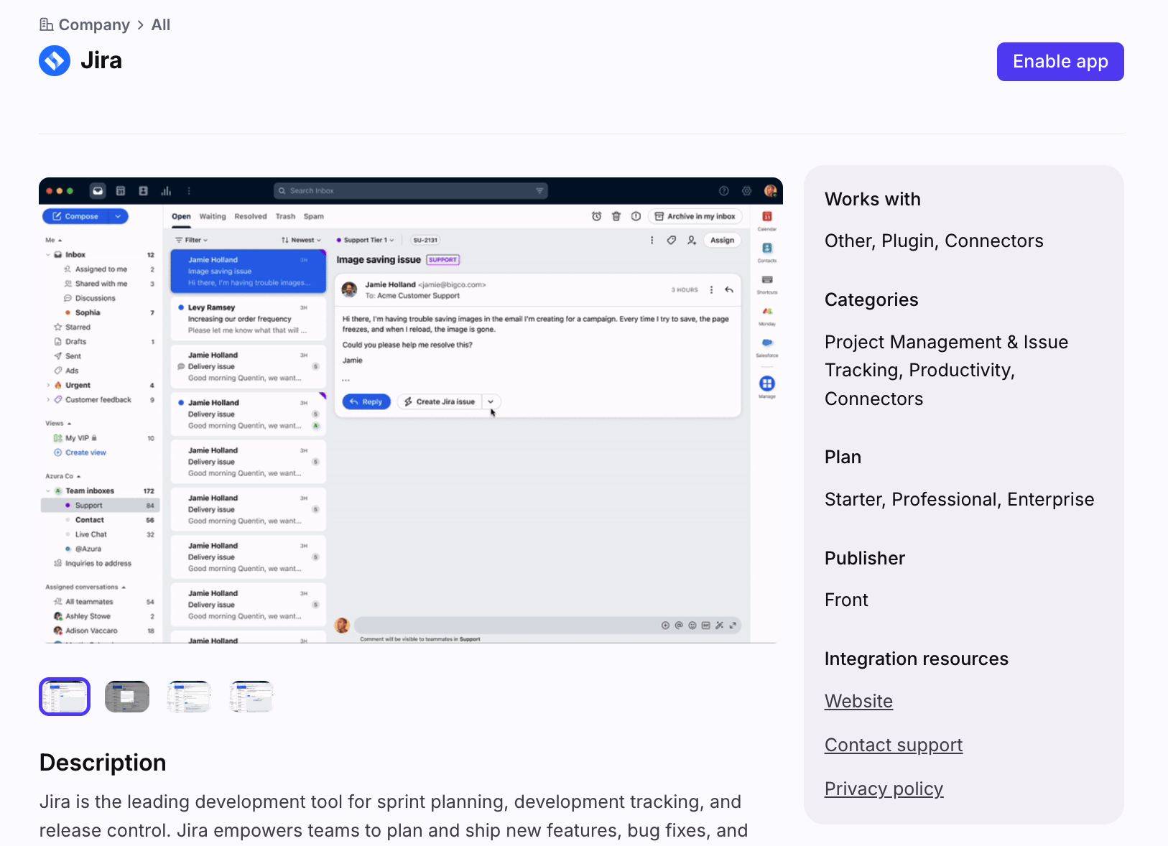Click the Jira description paragraph text
Image resolution: width=1168 pixels, height=846 pixels.
394,817
